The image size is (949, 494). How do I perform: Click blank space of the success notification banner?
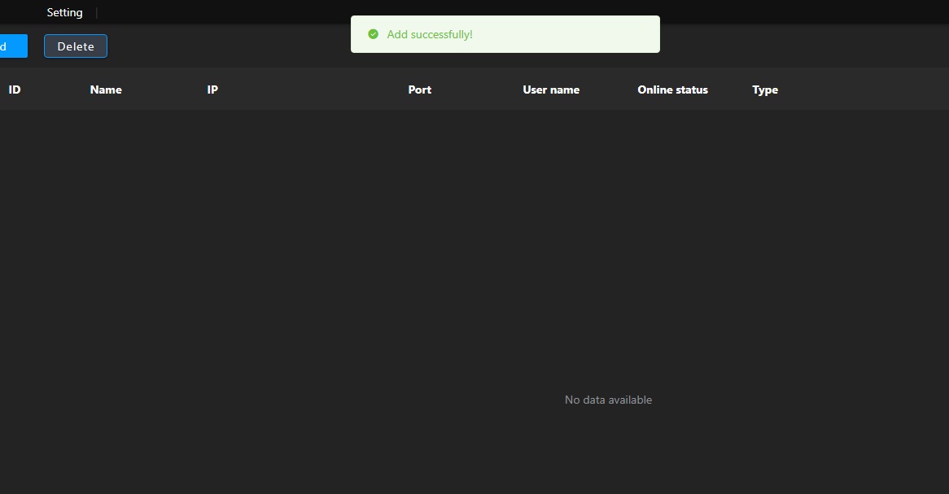click(570, 34)
